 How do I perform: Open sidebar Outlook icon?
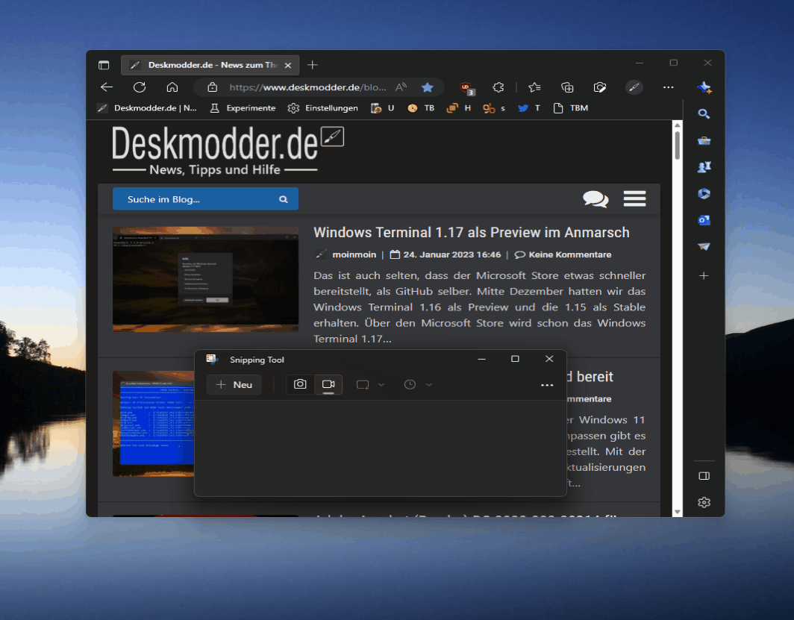coord(704,220)
